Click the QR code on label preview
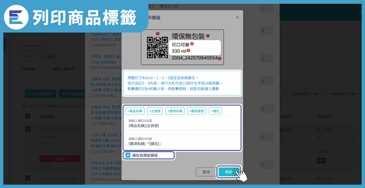The height and width of the screenshot is (188, 365). tap(157, 47)
